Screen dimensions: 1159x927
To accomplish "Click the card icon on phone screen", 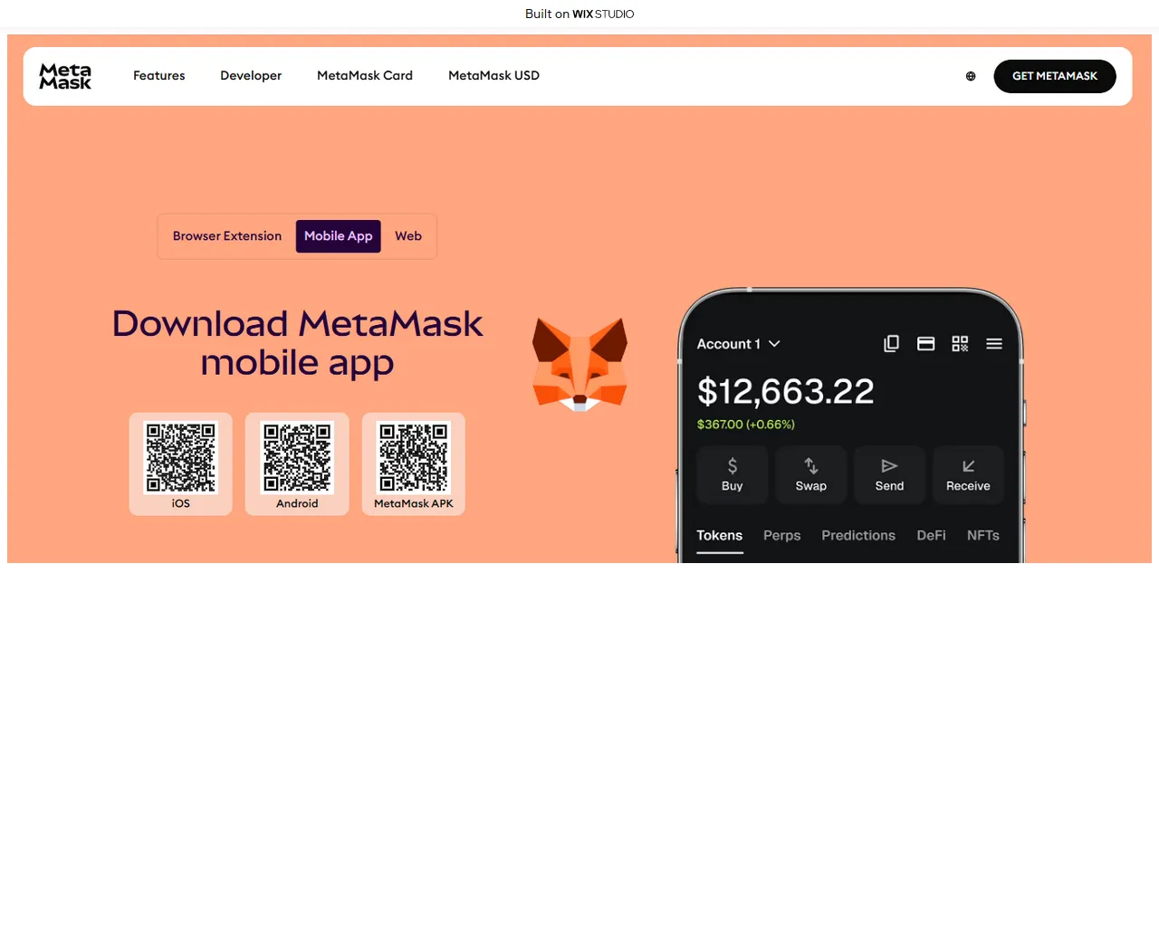I will pos(925,344).
